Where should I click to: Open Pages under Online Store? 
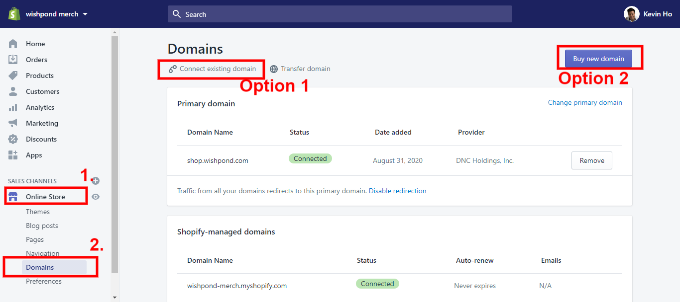click(35, 239)
